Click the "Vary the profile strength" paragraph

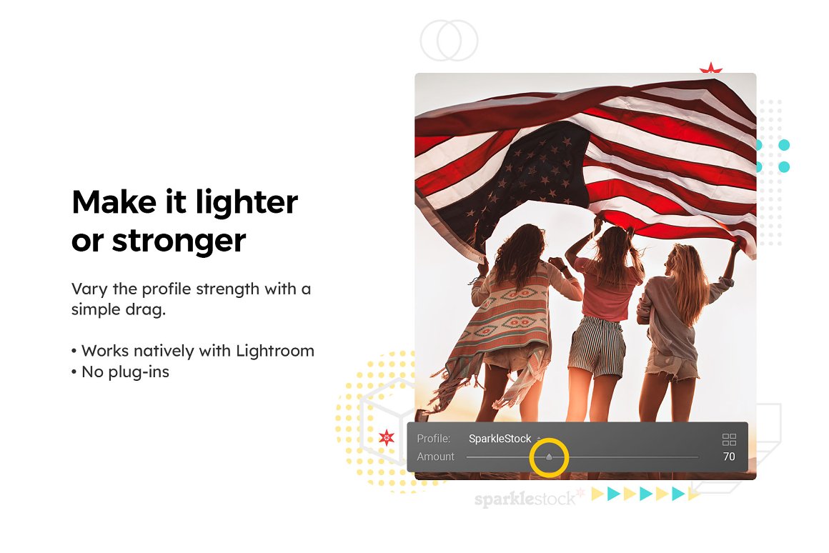191,299
